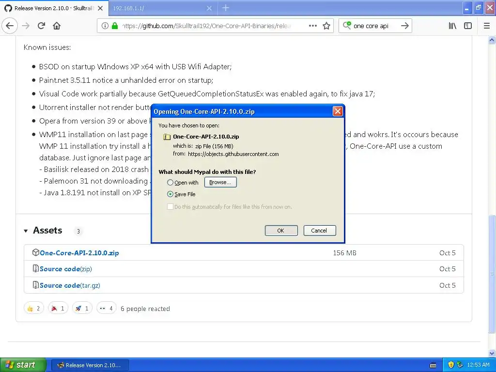Close the Release Version 2.10.0 tab
This screenshot has height=372, width=496.
pyautogui.click(x=100, y=8)
